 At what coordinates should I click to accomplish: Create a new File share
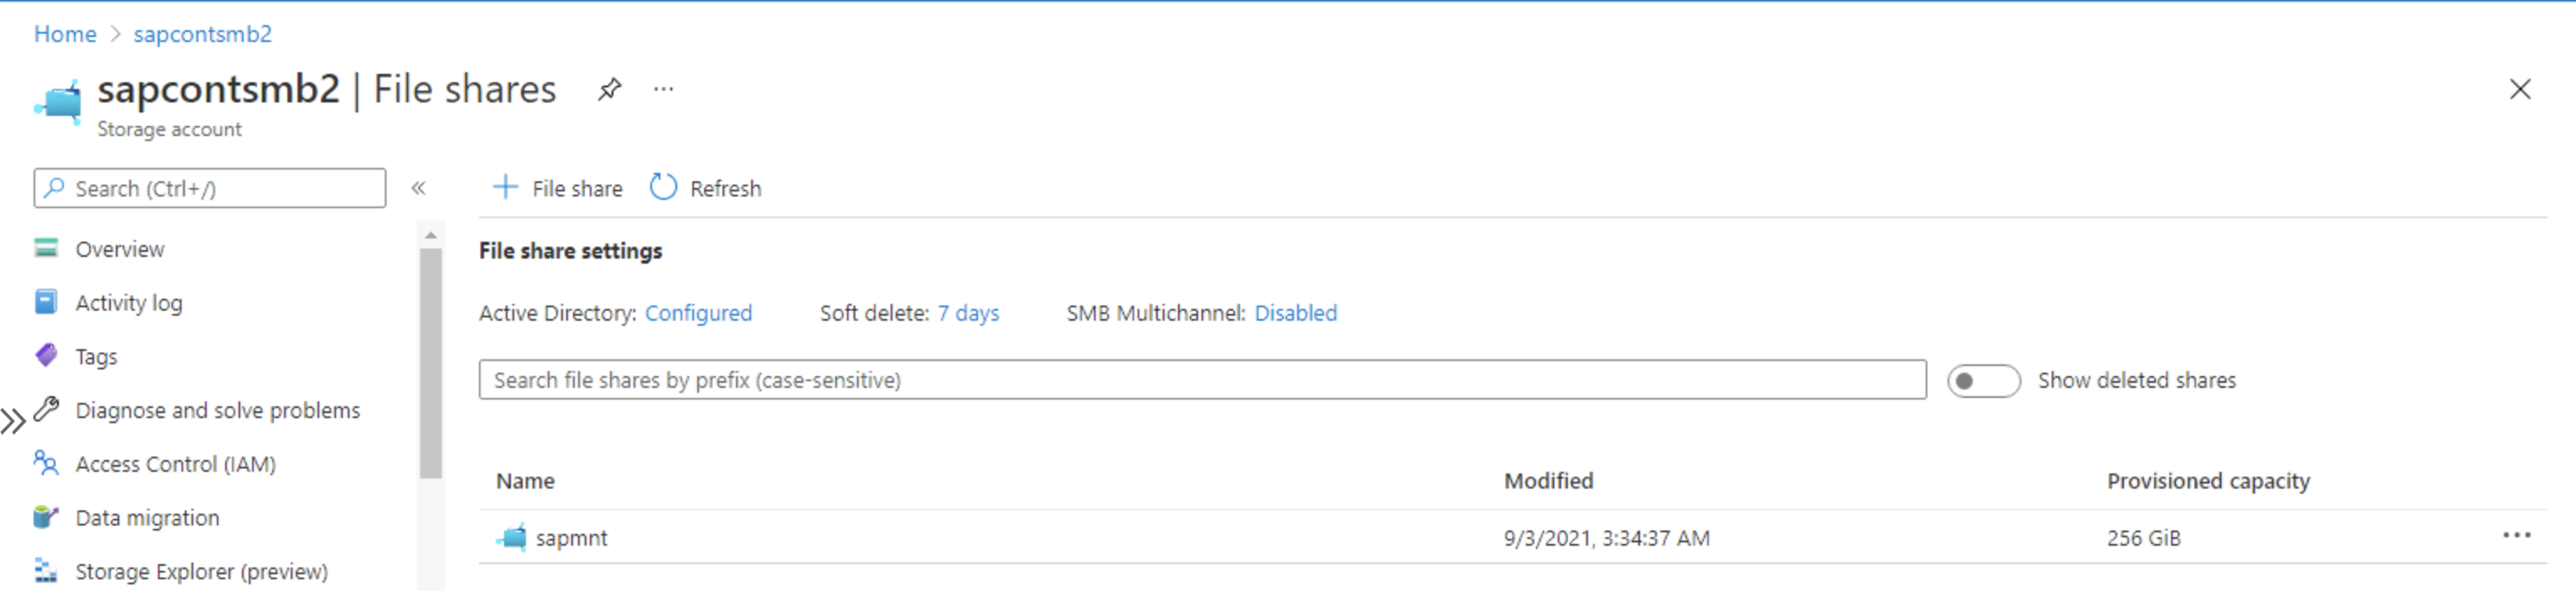[557, 188]
